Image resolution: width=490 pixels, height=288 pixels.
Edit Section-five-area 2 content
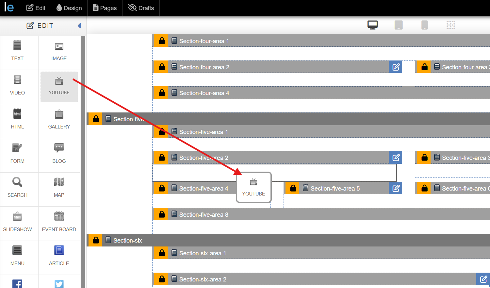click(396, 158)
